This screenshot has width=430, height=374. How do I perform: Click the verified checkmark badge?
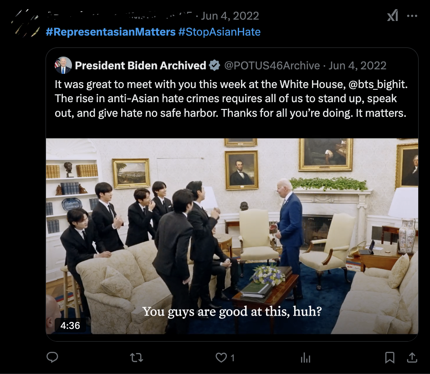214,65
